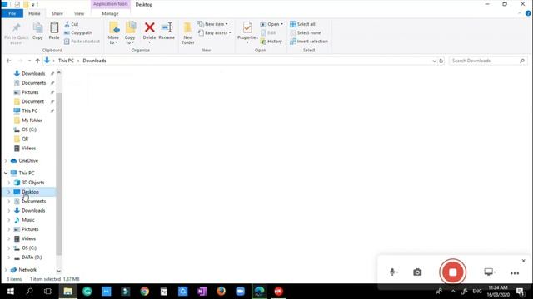
Task: Stop recording with red button
Action: (x=452, y=272)
